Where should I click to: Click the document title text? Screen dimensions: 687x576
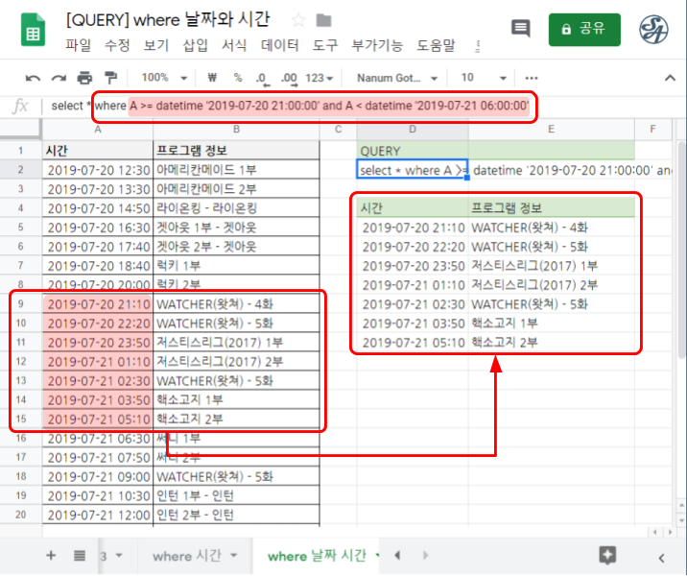(x=168, y=20)
